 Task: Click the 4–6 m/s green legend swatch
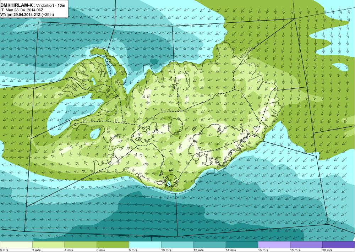tap(81, 245)
